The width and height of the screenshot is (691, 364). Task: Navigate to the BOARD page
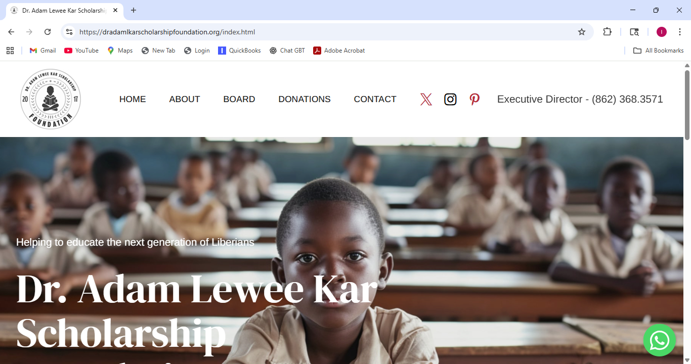pyautogui.click(x=239, y=99)
